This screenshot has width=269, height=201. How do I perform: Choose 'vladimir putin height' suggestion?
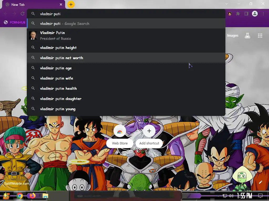pos(126,48)
